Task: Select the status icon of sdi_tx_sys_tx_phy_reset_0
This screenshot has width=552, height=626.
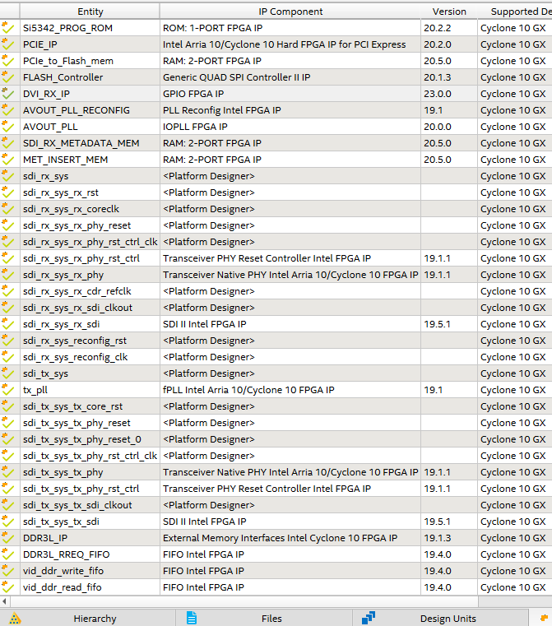Action: (8, 439)
